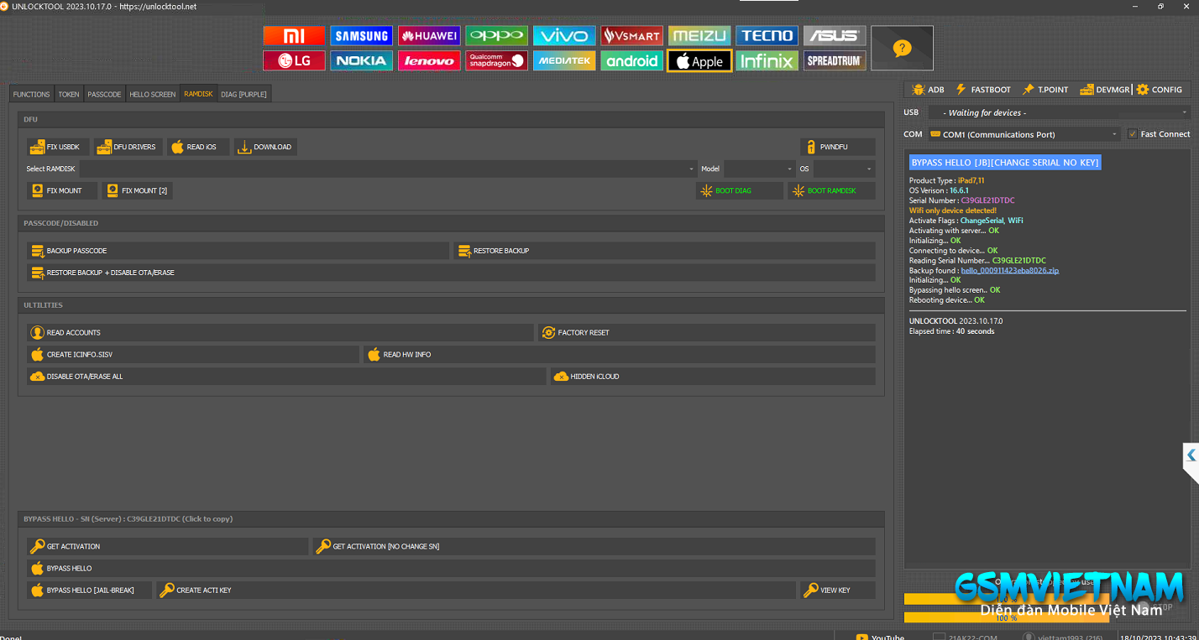Viewport: 1199px width, 640px height.
Task: Select the Lenovo brand logo
Action: coord(429,60)
